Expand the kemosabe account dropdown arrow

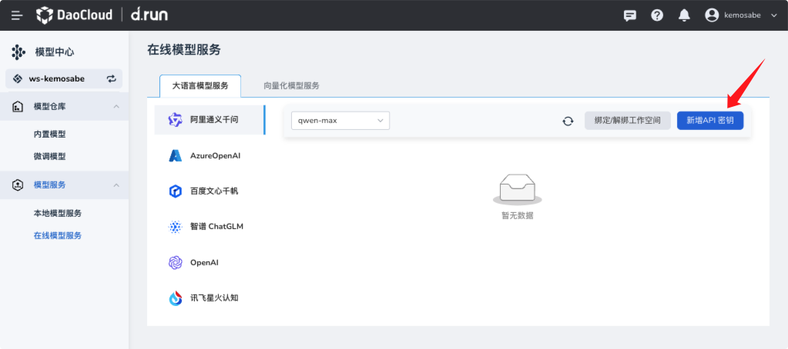773,15
